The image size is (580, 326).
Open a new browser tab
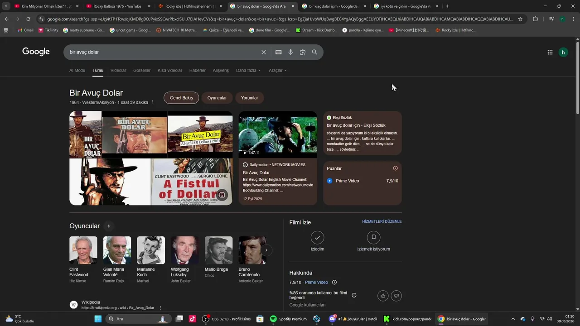[448, 6]
